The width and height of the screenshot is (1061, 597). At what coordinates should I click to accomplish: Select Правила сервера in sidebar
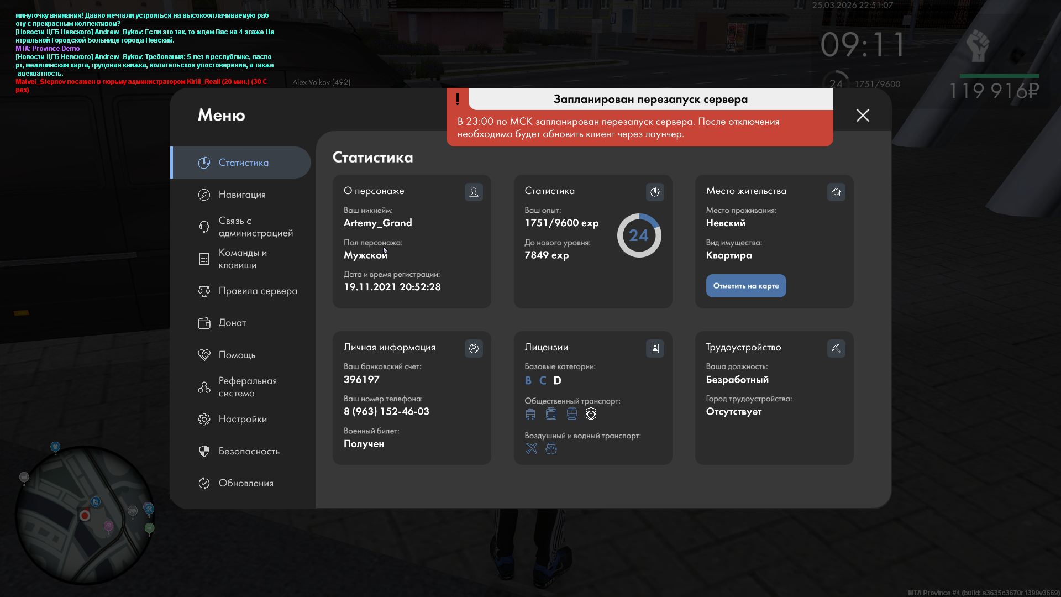point(258,291)
